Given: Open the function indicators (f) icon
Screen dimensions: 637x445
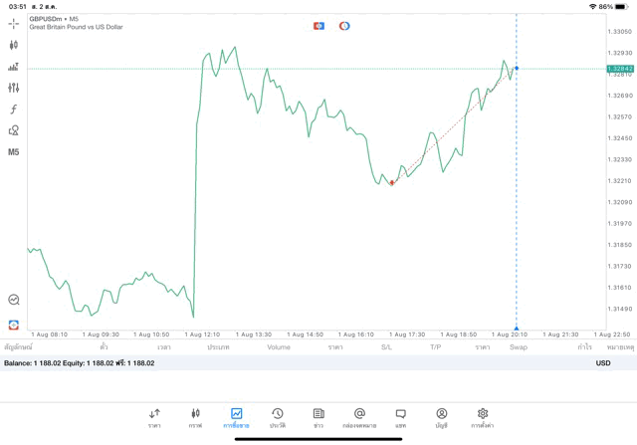Looking at the screenshot, I should 13,110.
